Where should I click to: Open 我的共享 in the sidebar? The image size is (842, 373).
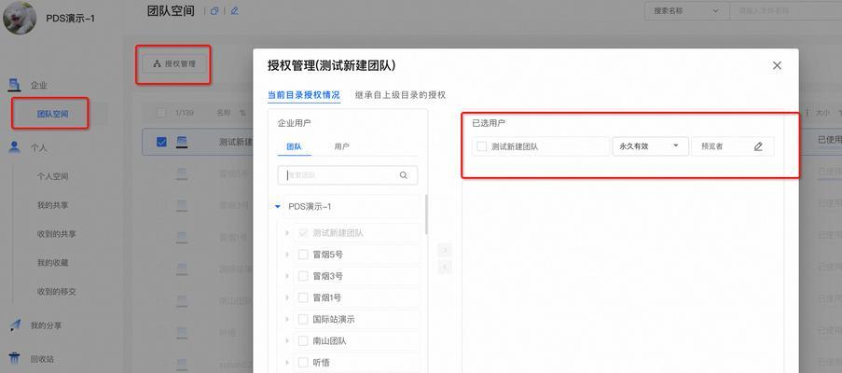[x=52, y=205]
